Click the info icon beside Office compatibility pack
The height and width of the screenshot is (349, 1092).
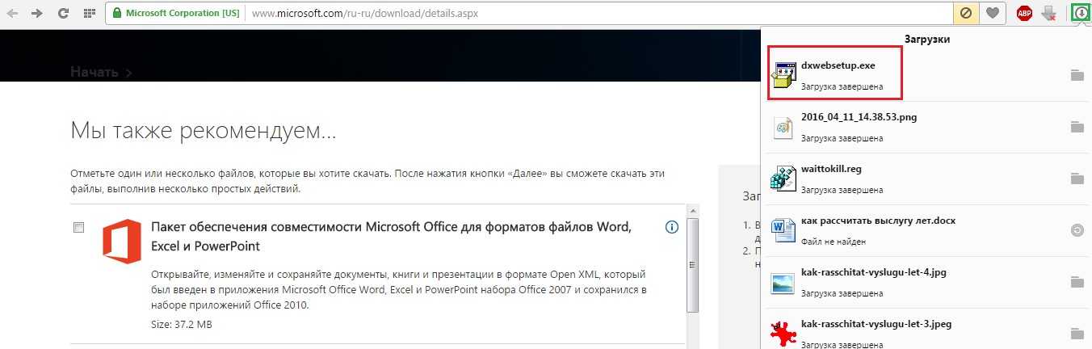pos(671,227)
